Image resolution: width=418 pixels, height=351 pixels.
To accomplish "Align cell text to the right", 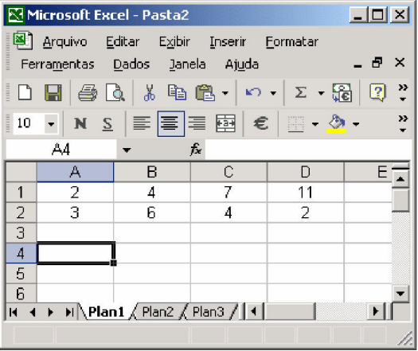I will click(x=197, y=123).
